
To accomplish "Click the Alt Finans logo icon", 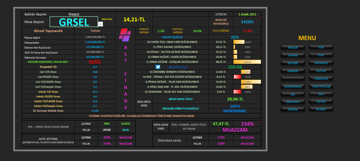I will click(125, 35).
